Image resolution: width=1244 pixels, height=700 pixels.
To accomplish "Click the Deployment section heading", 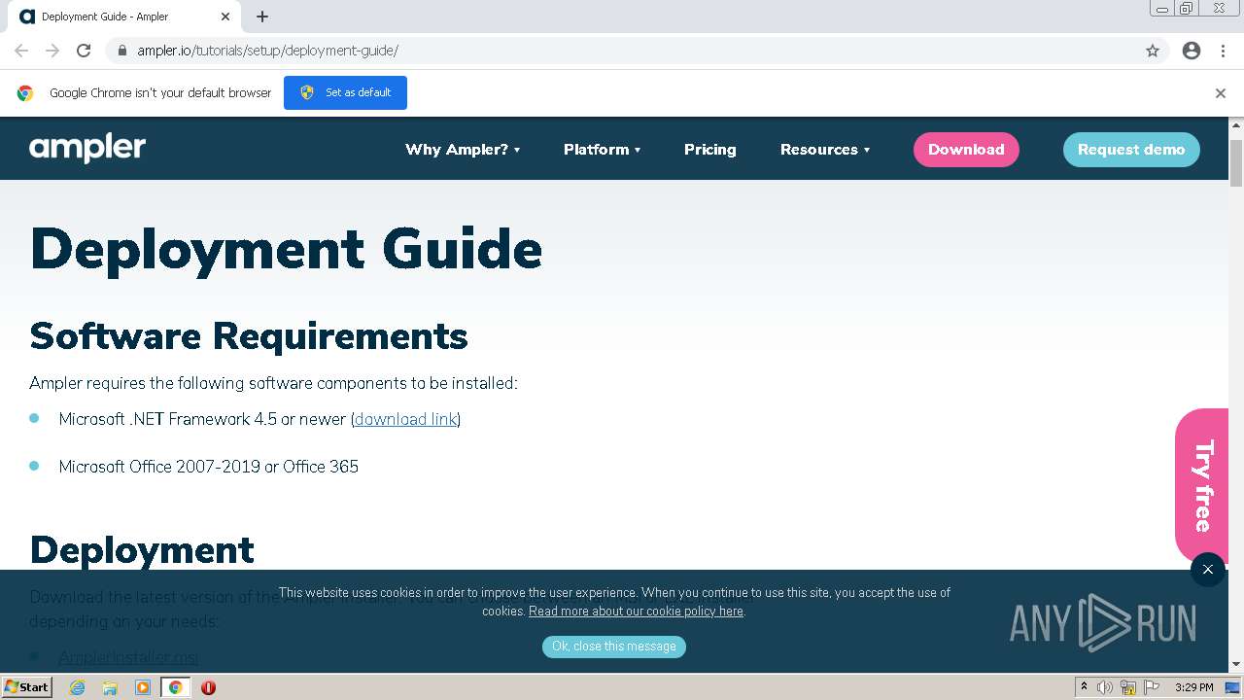I will pos(142,550).
